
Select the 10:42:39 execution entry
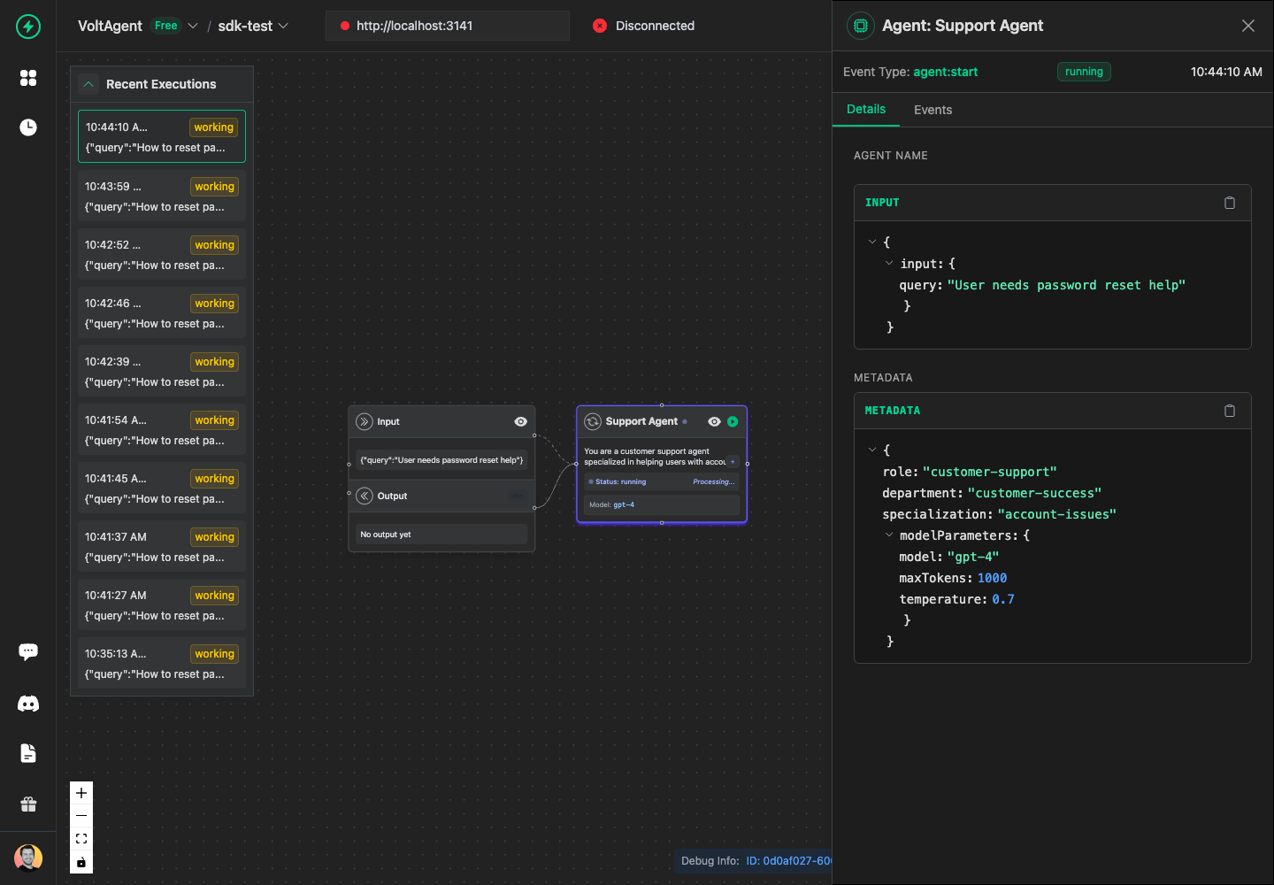coord(162,372)
